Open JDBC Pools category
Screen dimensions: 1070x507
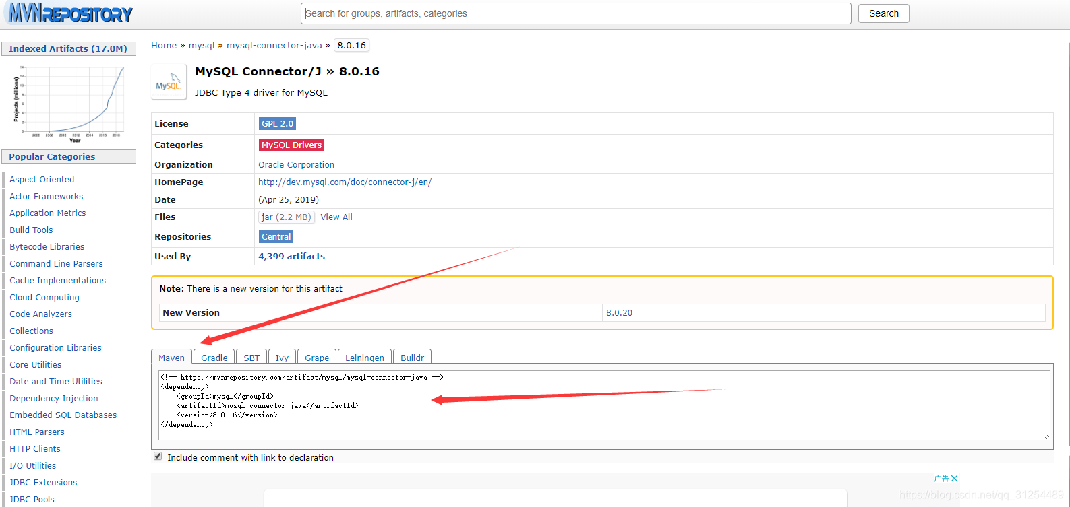coord(32,500)
